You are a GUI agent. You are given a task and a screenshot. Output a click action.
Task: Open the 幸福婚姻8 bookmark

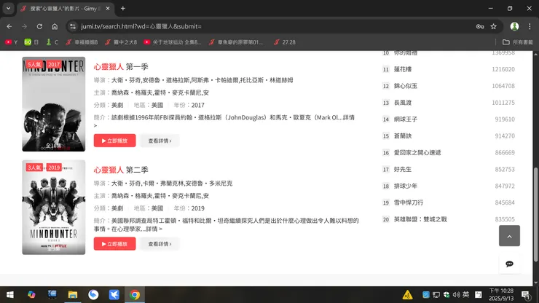coord(82,42)
